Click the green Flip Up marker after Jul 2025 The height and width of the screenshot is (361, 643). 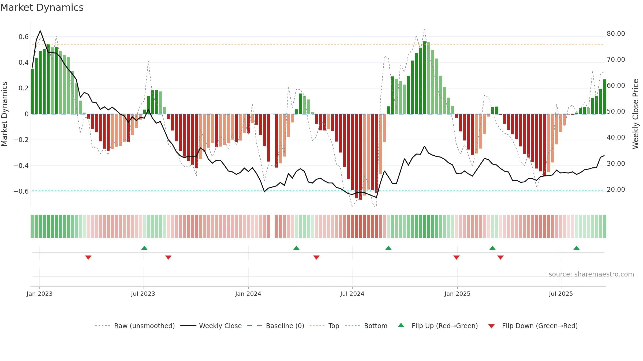(577, 248)
